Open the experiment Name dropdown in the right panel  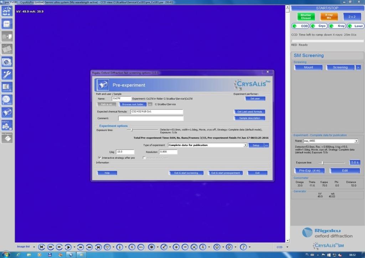click(x=356, y=141)
